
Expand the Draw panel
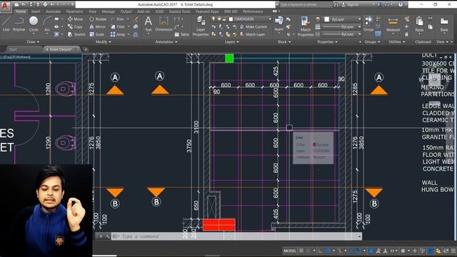[x=33, y=41]
